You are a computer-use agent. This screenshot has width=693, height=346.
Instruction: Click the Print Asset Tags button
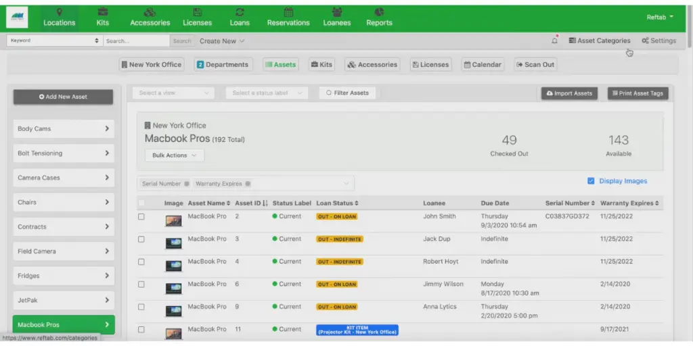click(x=638, y=93)
